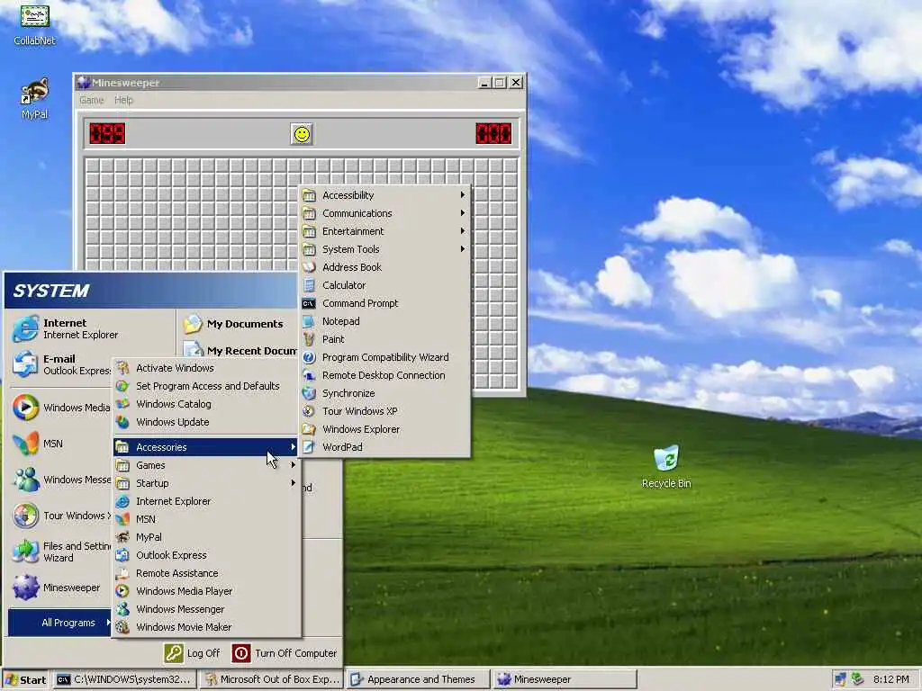922x691 pixels.
Task: Open Windows Explorer from Accessories
Action: (x=384, y=429)
